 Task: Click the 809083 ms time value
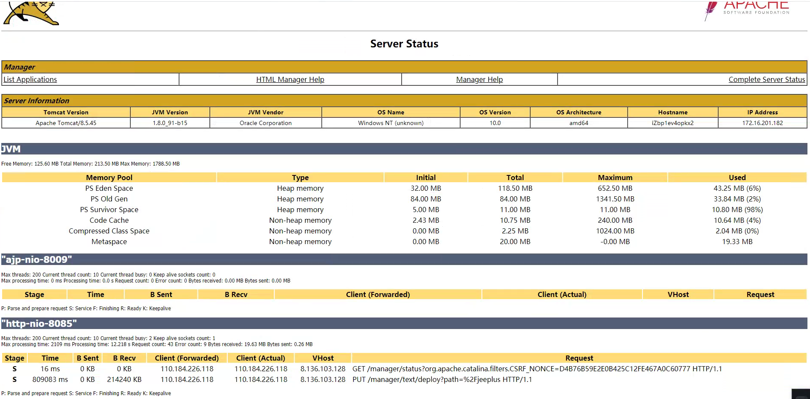[x=50, y=379]
